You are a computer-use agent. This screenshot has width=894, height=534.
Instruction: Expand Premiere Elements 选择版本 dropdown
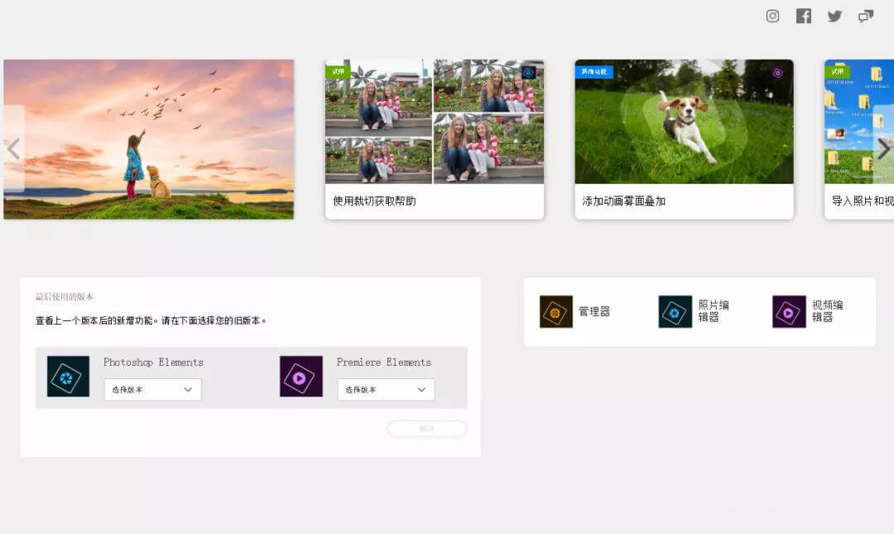point(386,390)
